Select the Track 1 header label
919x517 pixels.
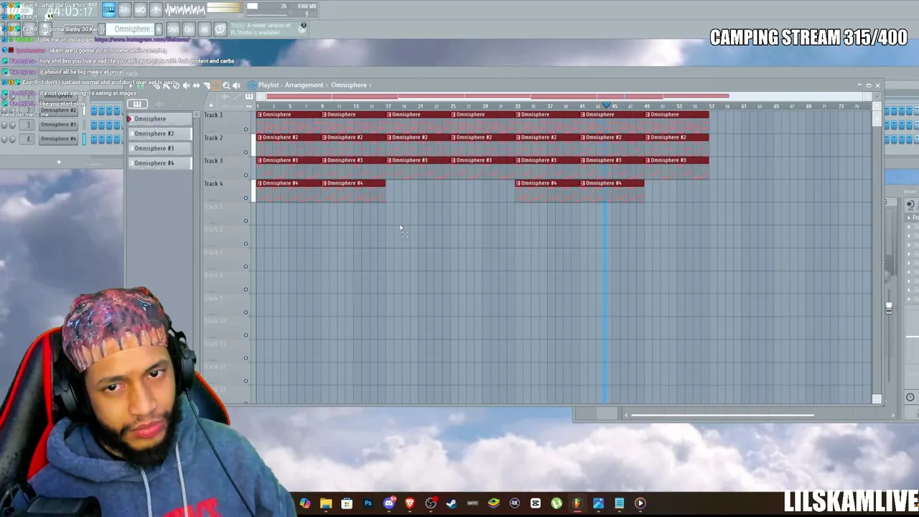(x=213, y=115)
